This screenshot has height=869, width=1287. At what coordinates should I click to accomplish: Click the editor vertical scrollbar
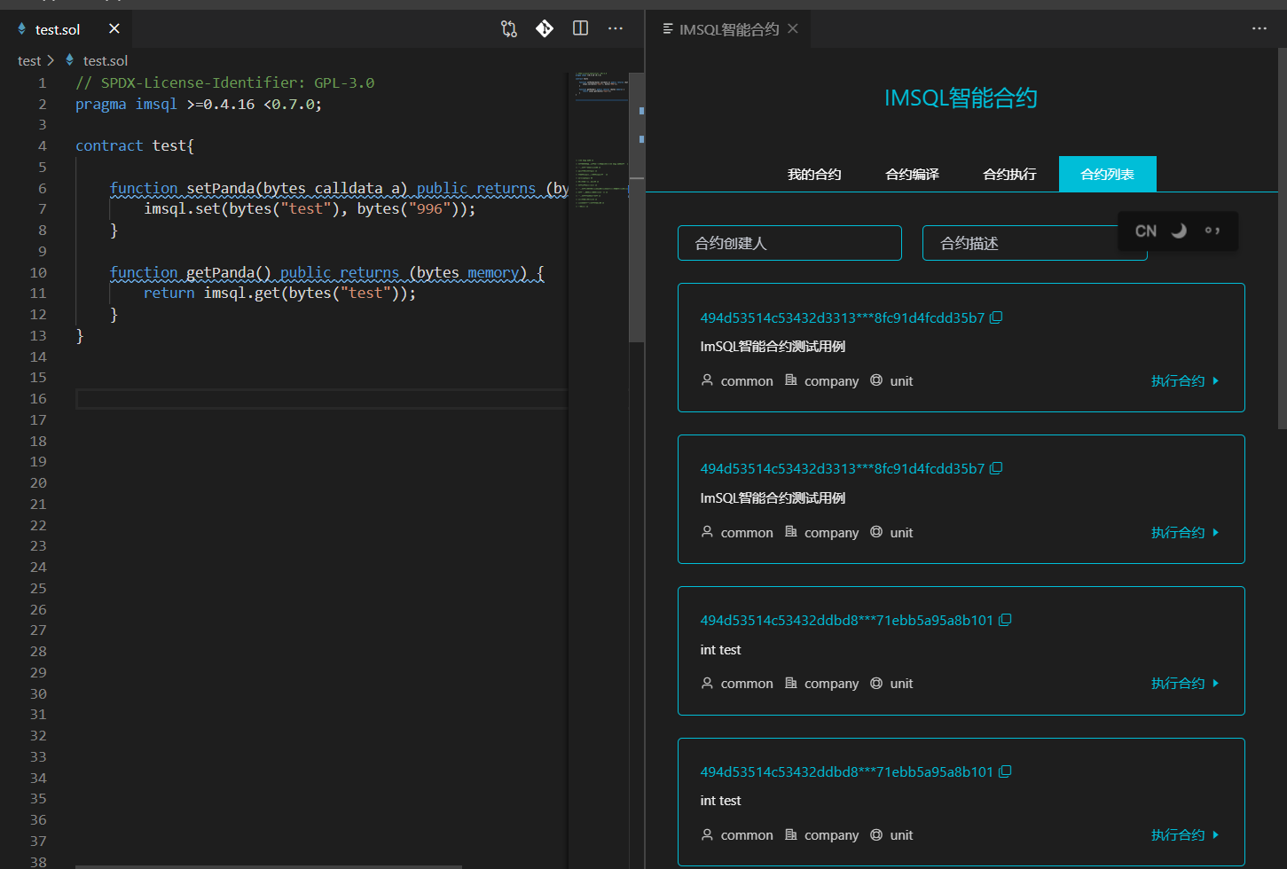637,208
